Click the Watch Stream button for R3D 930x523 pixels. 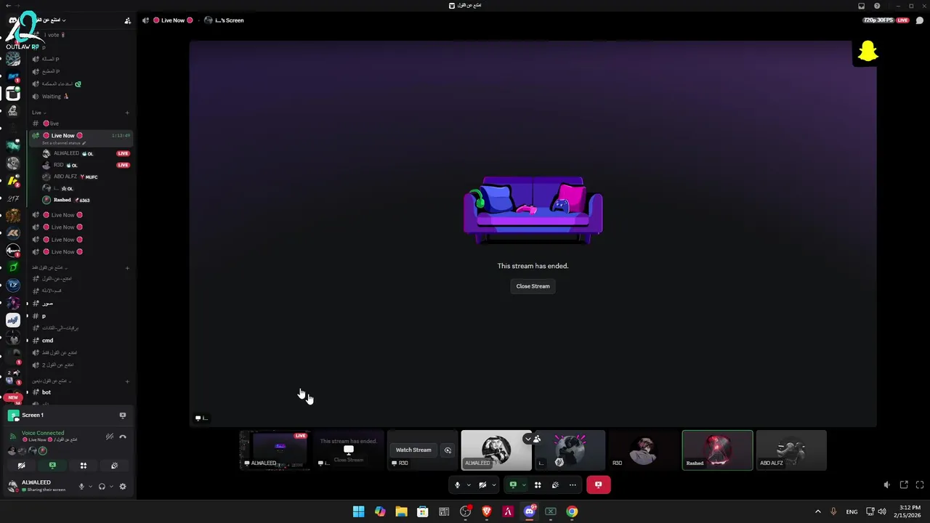point(413,450)
